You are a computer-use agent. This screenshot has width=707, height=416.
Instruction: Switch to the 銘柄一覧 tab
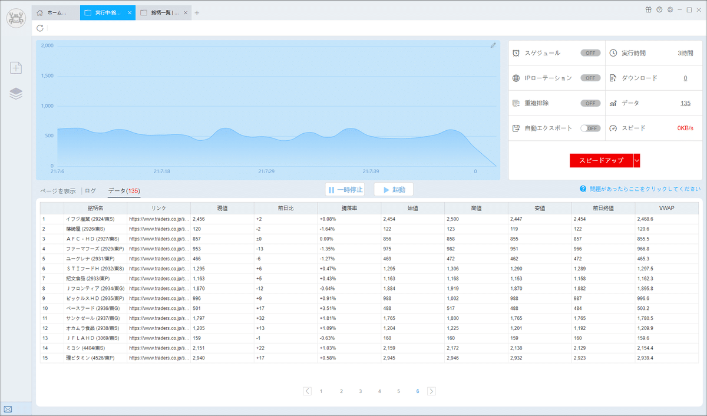[x=164, y=12]
